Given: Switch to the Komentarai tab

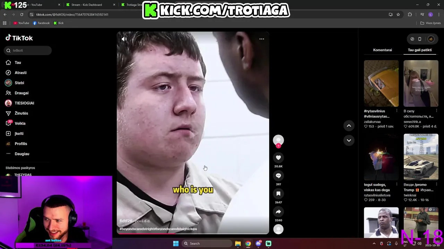Looking at the screenshot, I should click(x=382, y=50).
